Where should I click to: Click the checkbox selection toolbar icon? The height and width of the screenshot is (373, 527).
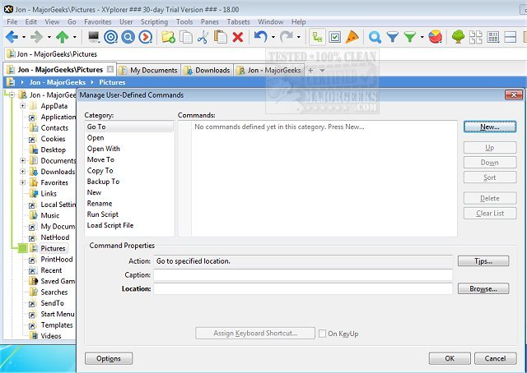click(335, 37)
